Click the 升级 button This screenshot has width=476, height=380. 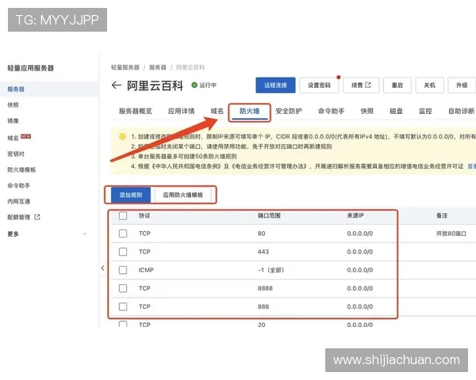[462, 85]
